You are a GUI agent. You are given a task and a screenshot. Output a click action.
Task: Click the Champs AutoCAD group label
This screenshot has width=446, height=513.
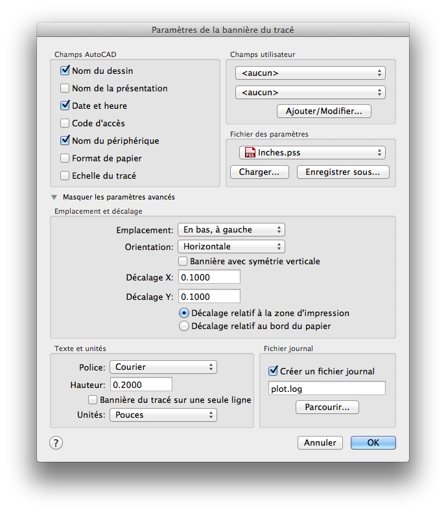pyautogui.click(x=86, y=54)
